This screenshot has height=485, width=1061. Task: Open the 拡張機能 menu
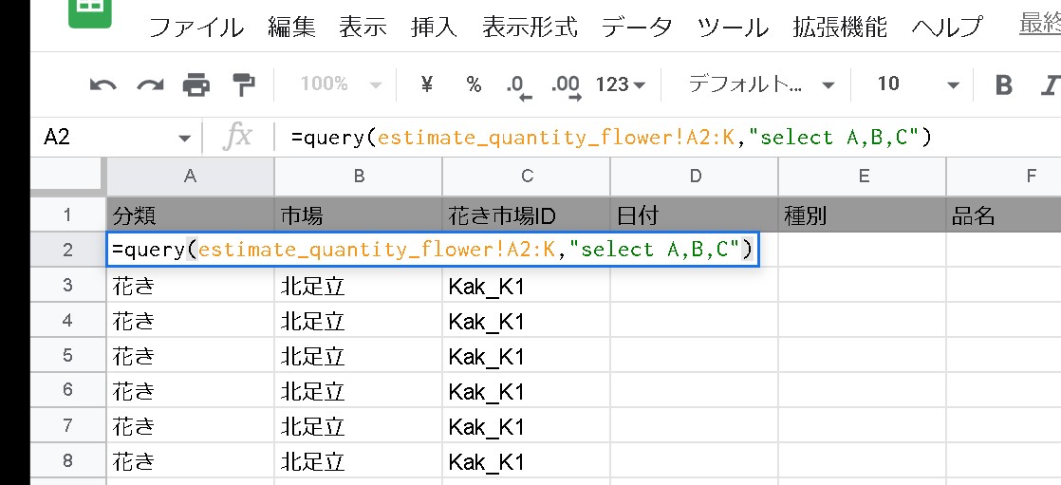point(840,28)
